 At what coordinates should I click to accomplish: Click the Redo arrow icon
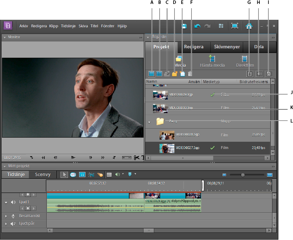(208, 26)
